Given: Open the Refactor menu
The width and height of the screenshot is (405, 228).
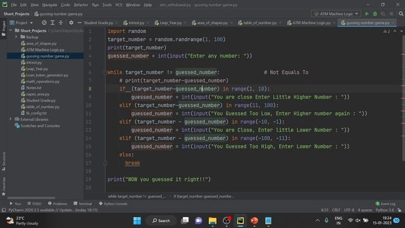Looking at the screenshot, I should [x=81, y=5].
